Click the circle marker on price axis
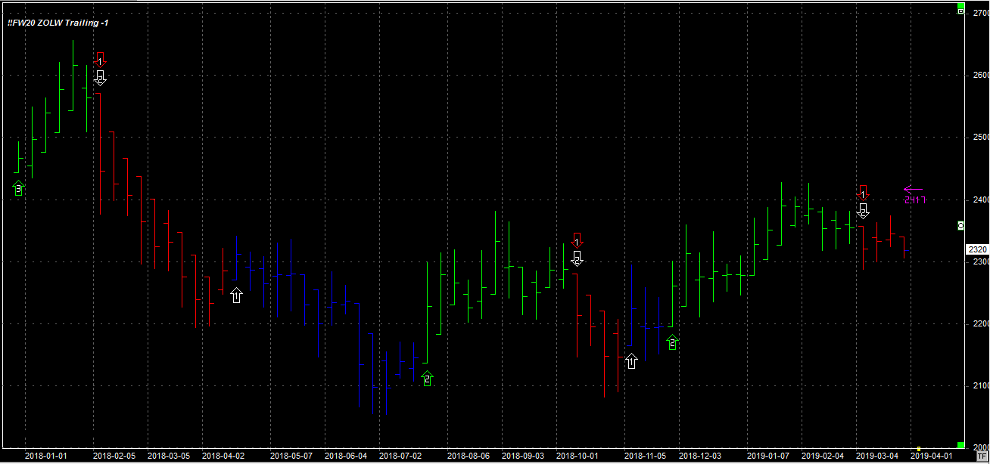This screenshot has width=990, height=464. pyautogui.click(x=961, y=225)
